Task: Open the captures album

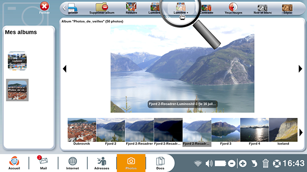Action: click(x=17, y=61)
